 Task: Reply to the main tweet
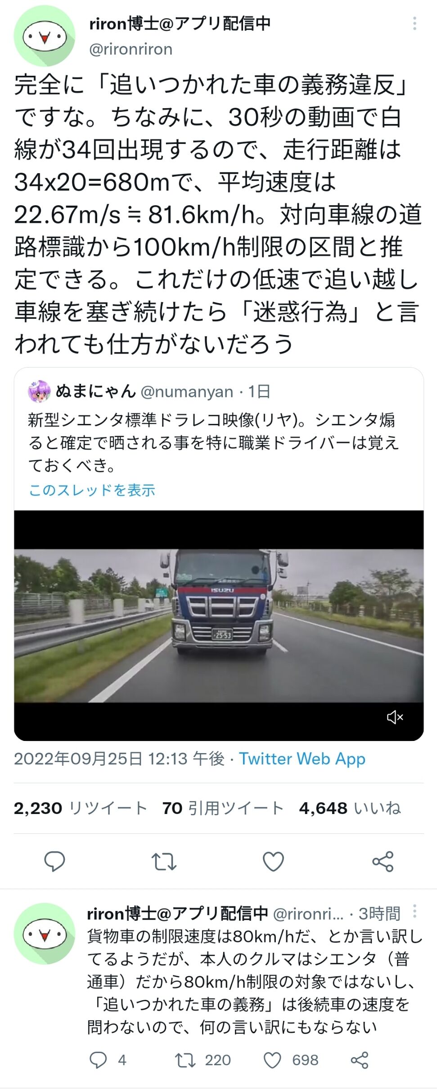point(54,861)
